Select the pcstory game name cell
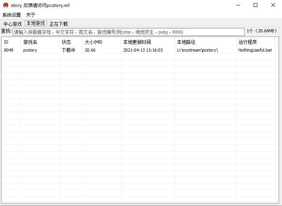This screenshot has width=282, height=206. point(30,50)
